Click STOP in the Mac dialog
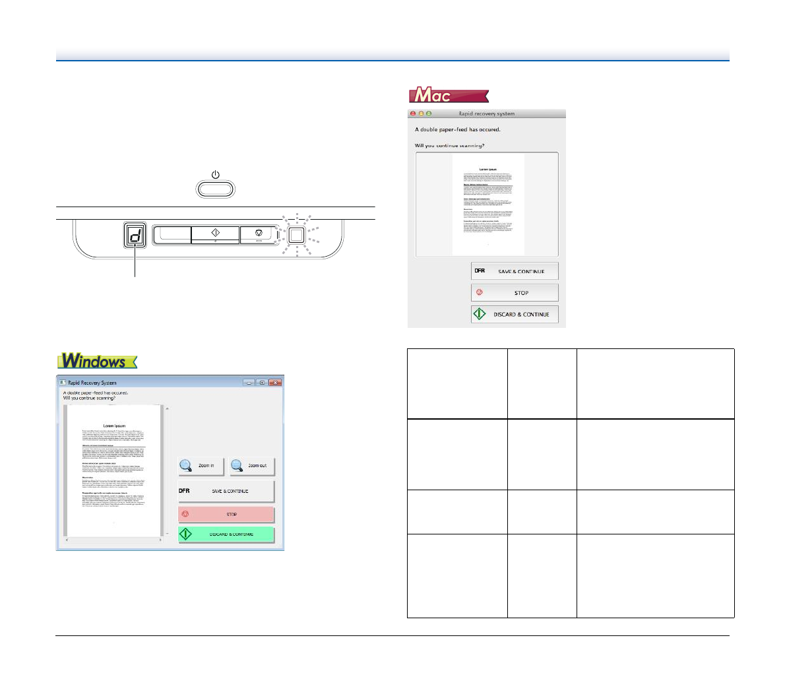Viewport: 785px width, 673px height. tap(515, 293)
